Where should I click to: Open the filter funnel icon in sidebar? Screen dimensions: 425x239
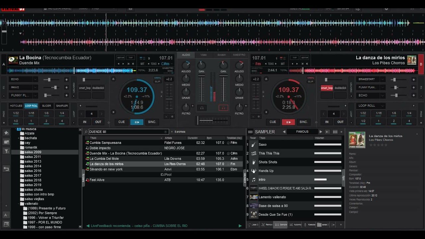(6, 151)
